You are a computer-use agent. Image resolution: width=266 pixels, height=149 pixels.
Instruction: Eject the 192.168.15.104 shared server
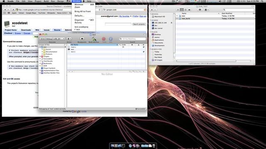172,23
